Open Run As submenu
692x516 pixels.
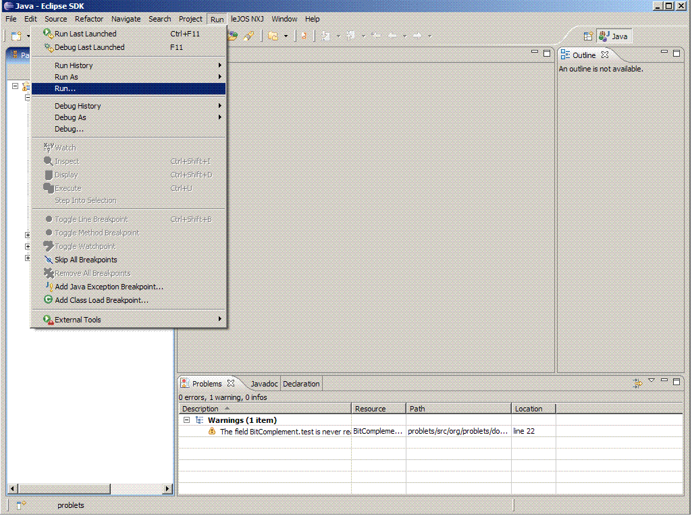128,77
